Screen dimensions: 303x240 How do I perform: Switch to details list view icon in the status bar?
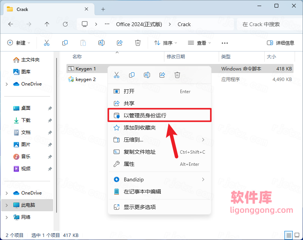click(x=289, y=235)
